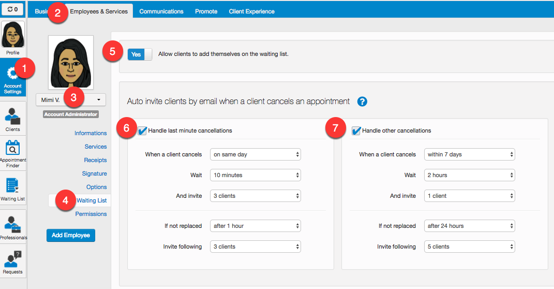Click the large employee photo thumbnail

71,62
